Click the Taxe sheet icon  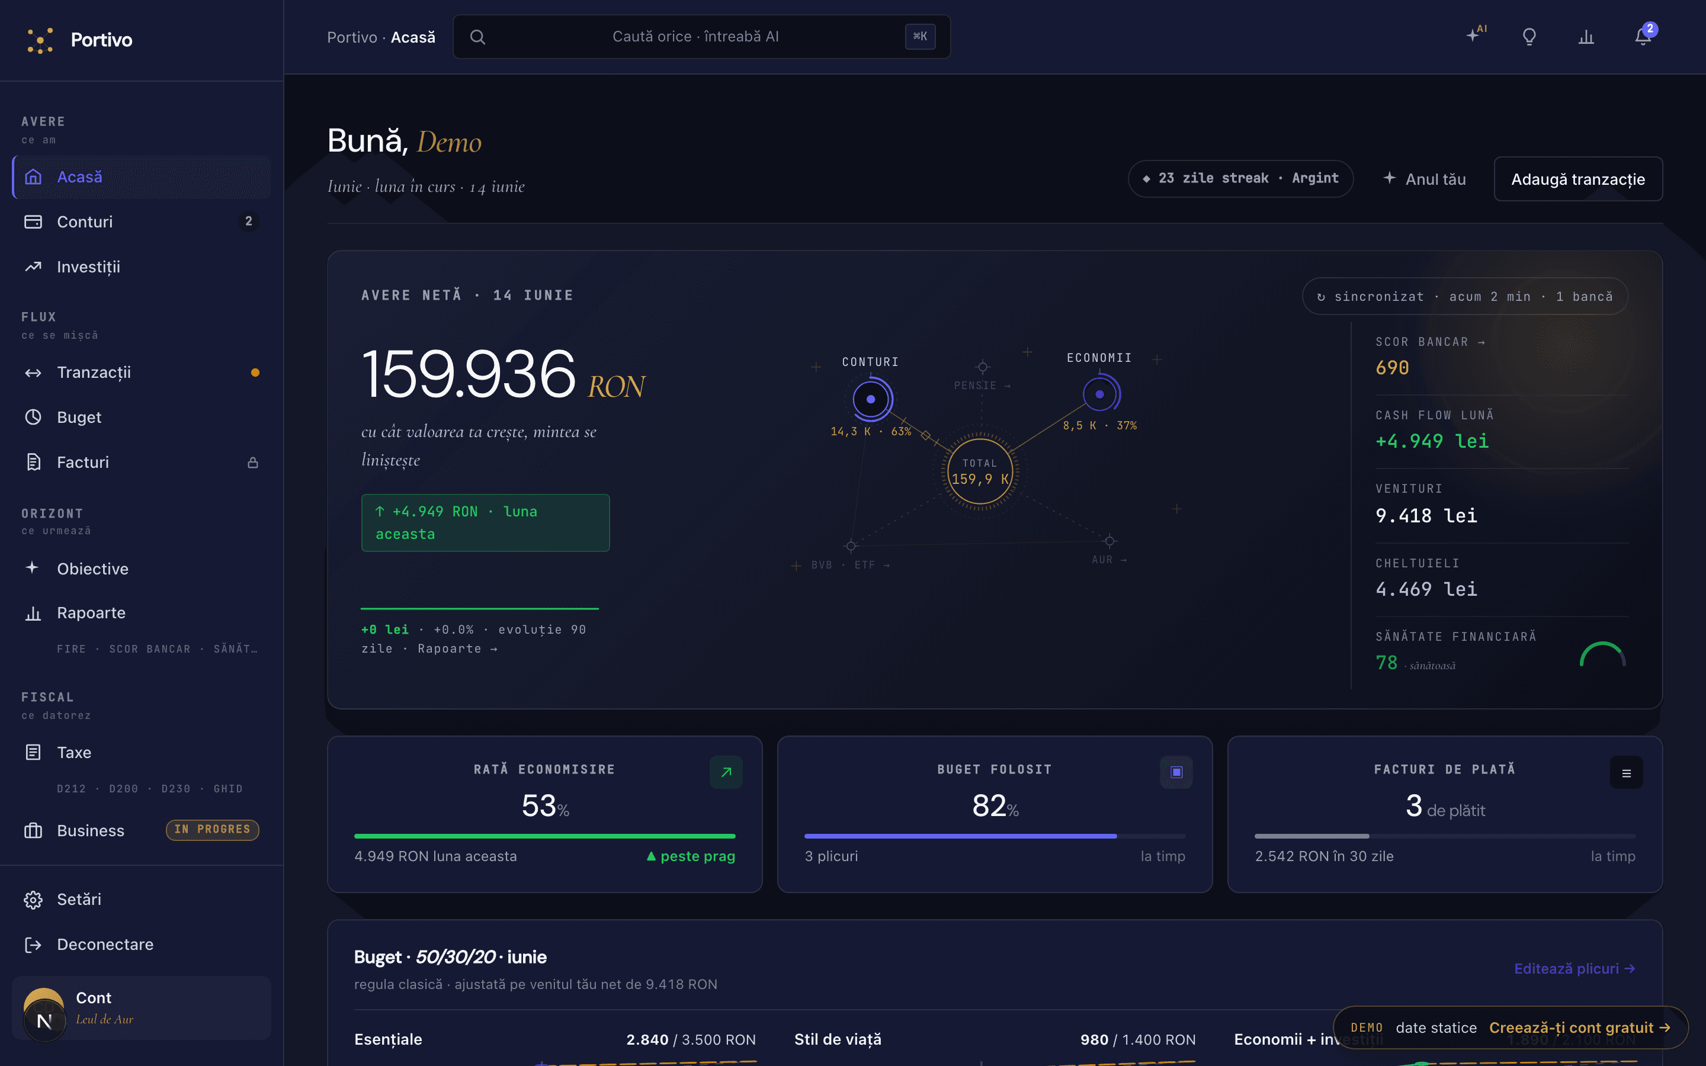33,752
